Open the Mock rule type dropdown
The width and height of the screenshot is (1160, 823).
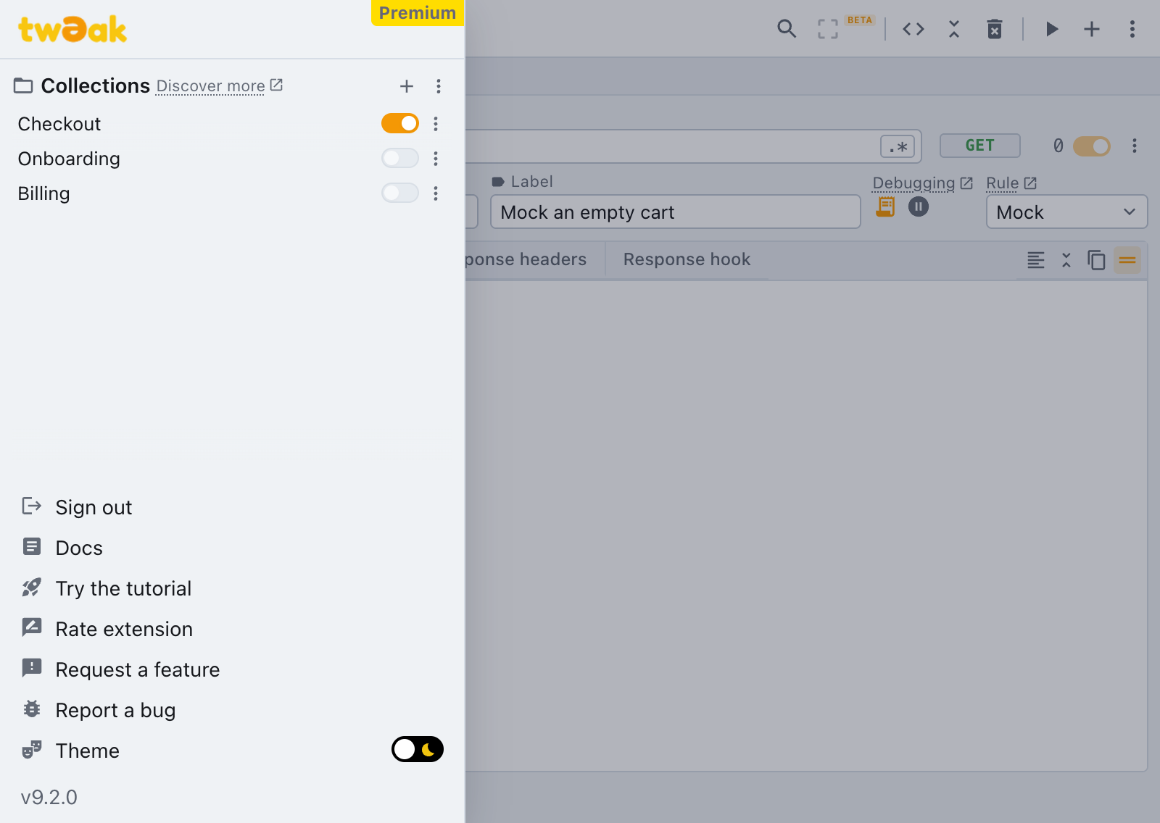click(x=1066, y=212)
